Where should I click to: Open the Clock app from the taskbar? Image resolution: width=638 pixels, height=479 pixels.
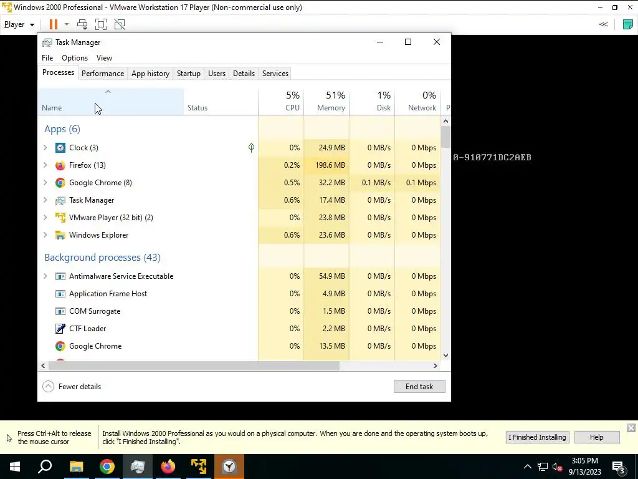click(x=229, y=467)
